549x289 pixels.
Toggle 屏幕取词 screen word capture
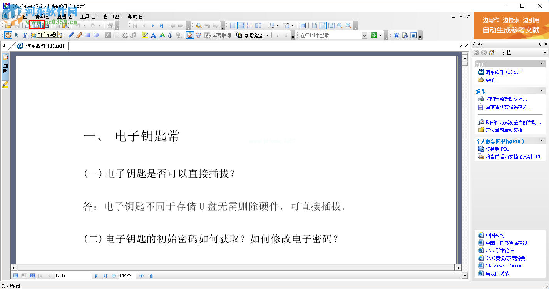click(x=218, y=35)
